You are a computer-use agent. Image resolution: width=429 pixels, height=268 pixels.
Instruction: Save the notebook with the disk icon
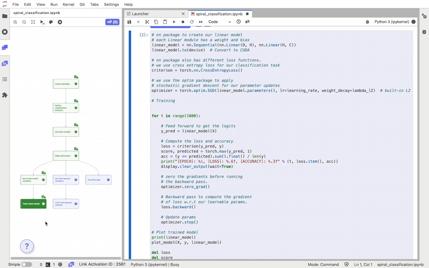click(129, 22)
